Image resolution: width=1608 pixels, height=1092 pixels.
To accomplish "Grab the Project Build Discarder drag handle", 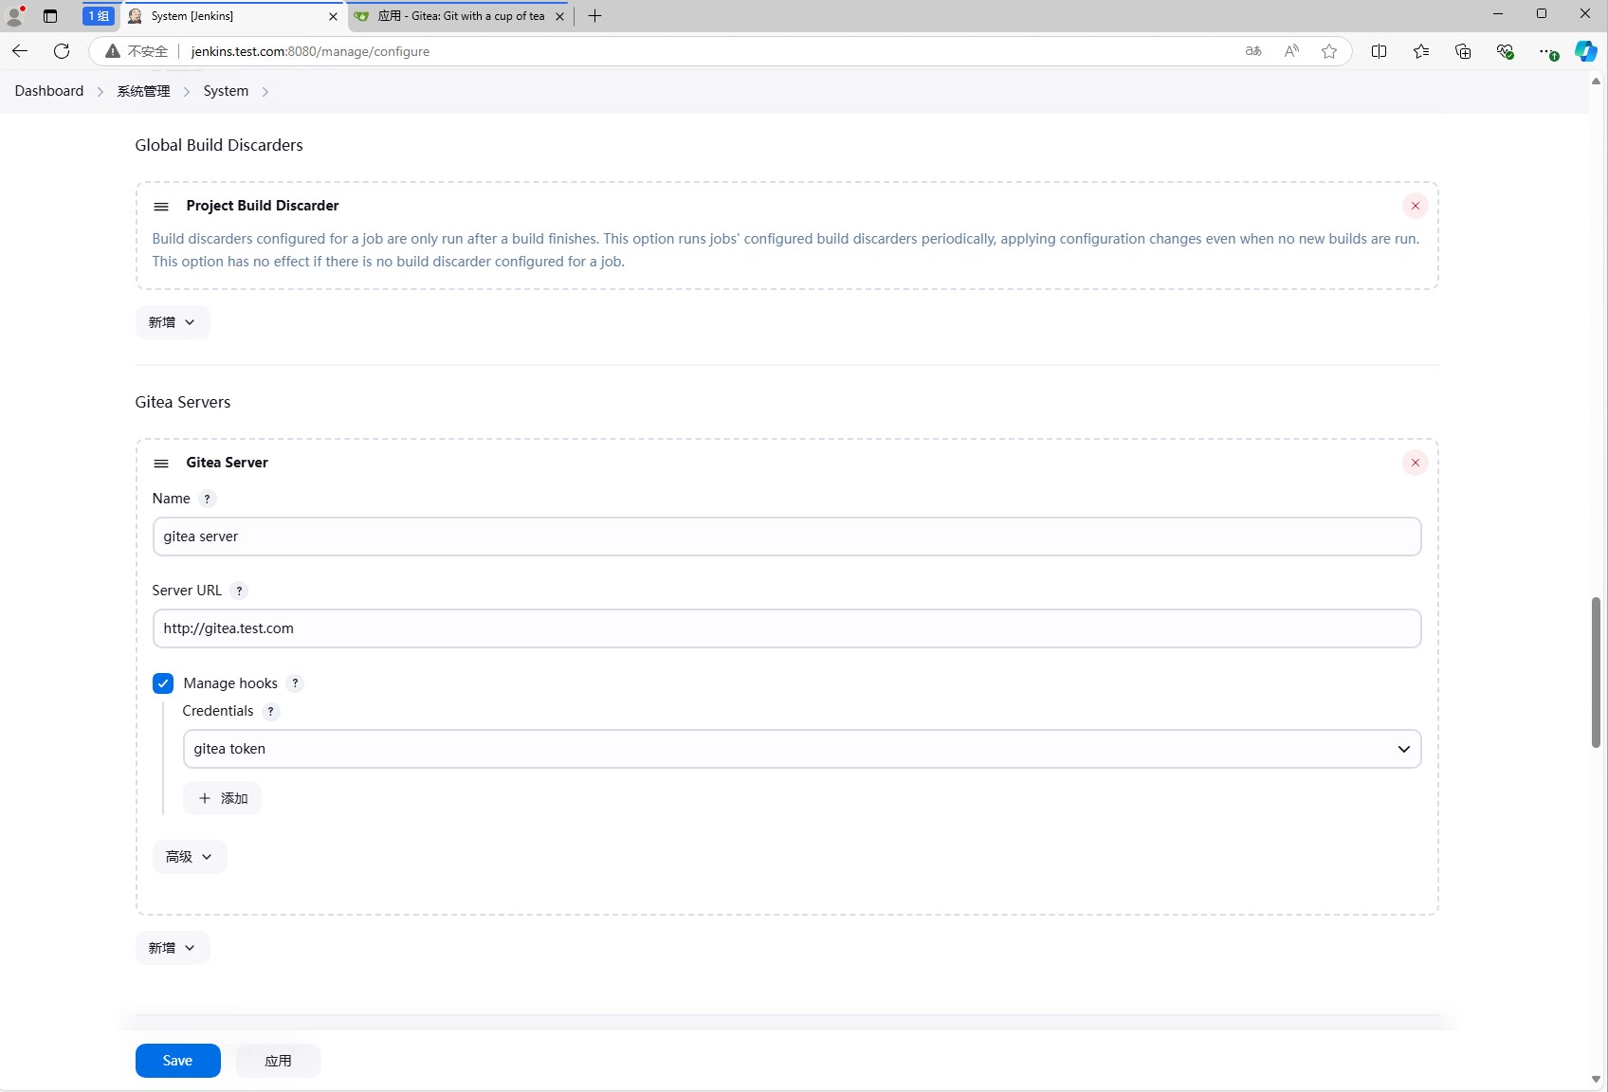I will (x=161, y=207).
